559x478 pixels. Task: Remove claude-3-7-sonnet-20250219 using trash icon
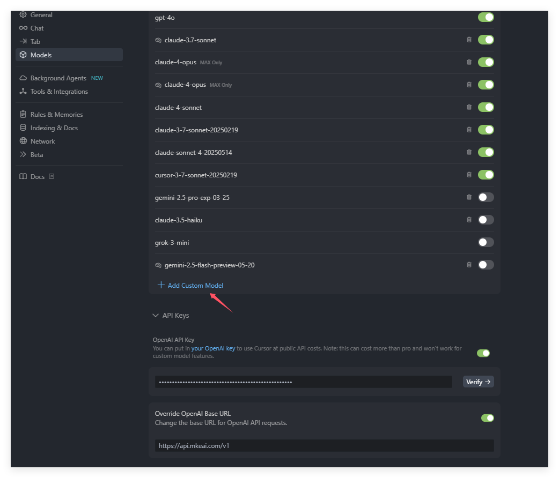(469, 130)
